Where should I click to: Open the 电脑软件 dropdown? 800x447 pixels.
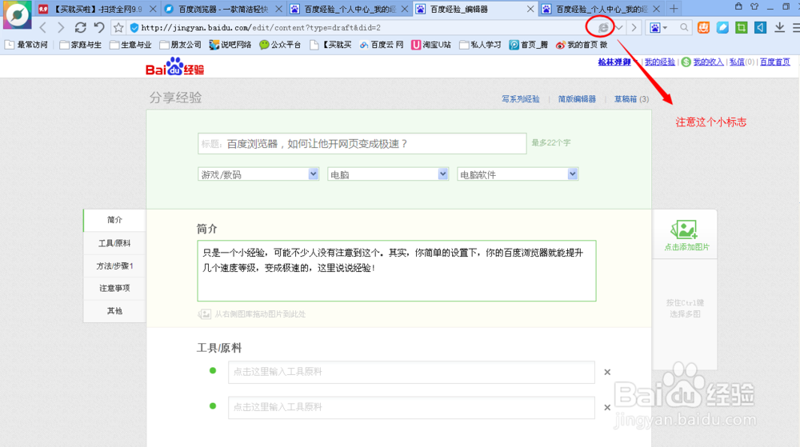point(518,174)
